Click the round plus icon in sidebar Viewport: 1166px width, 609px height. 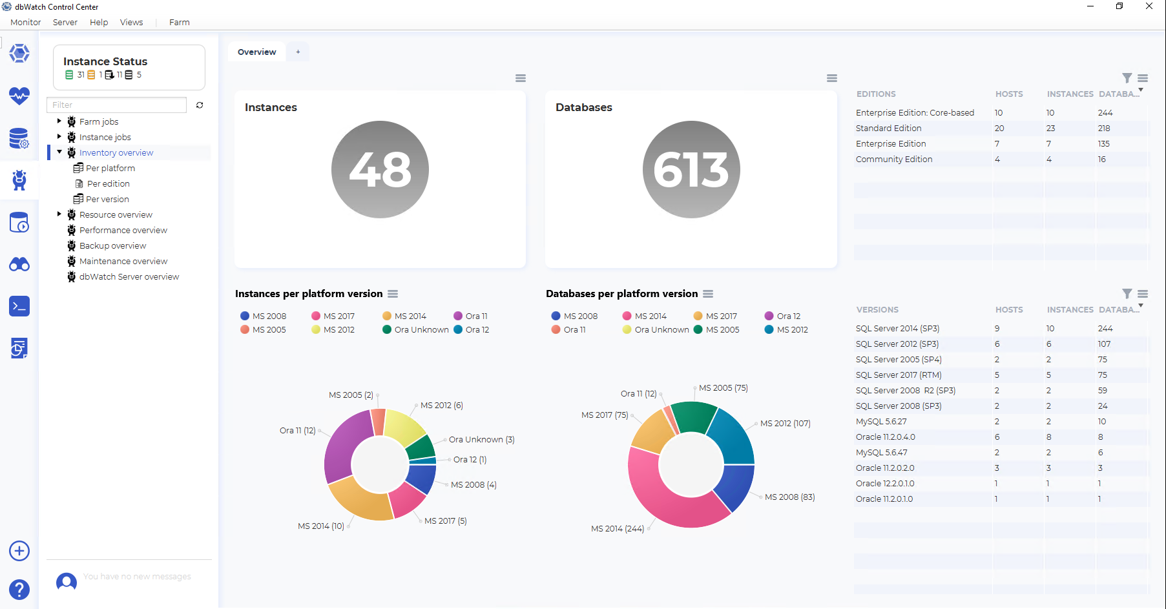tap(19, 551)
